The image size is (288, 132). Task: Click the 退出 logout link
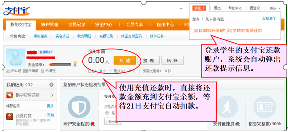click(x=217, y=8)
